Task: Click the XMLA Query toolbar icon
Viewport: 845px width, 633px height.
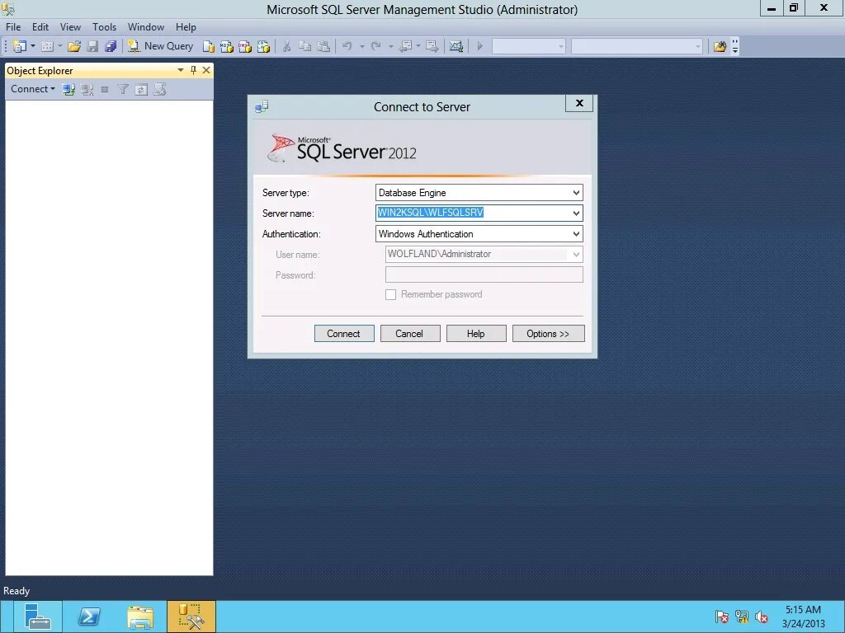Action: click(x=263, y=47)
